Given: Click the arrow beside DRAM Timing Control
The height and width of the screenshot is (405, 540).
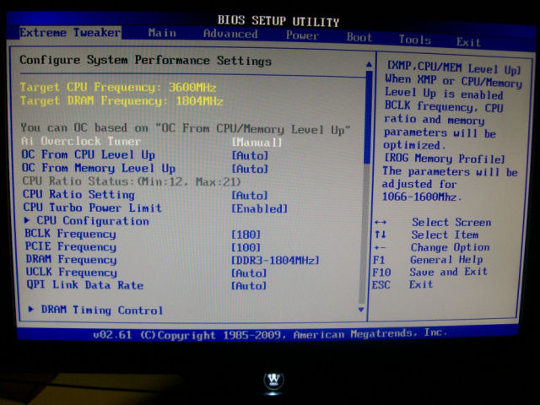Looking at the screenshot, I should [31, 310].
